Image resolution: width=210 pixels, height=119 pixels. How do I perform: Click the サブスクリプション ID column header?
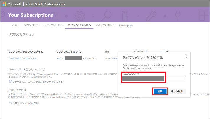69,52
